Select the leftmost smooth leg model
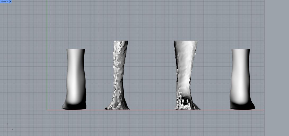 point(76,79)
